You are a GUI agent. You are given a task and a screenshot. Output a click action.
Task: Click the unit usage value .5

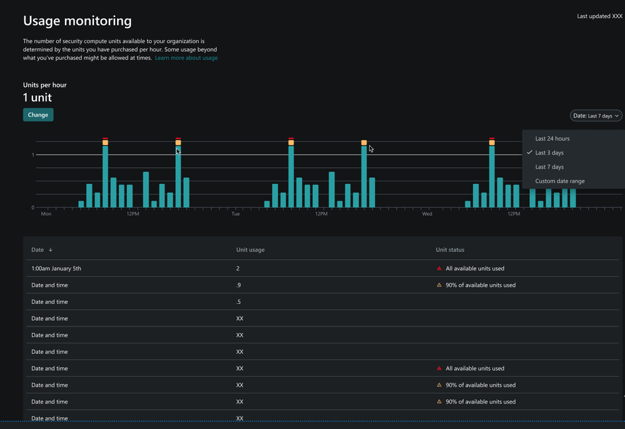click(x=238, y=302)
